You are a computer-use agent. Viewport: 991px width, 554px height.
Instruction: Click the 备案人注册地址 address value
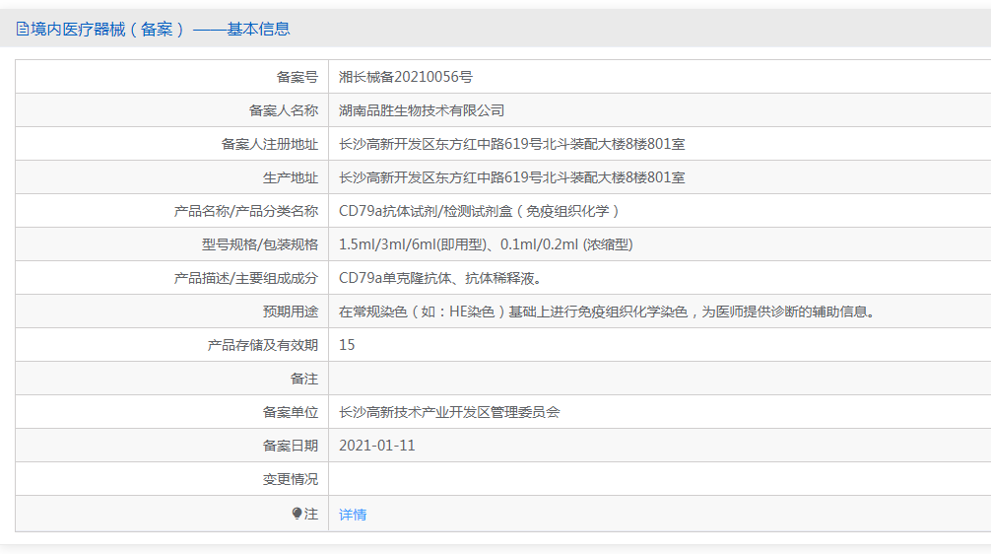click(511, 144)
